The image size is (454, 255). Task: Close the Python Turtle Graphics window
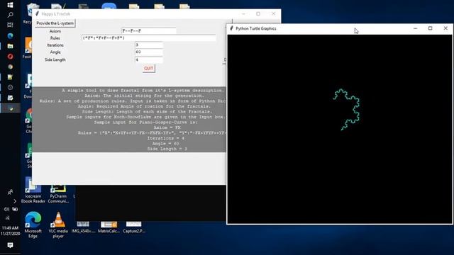pos(445,28)
